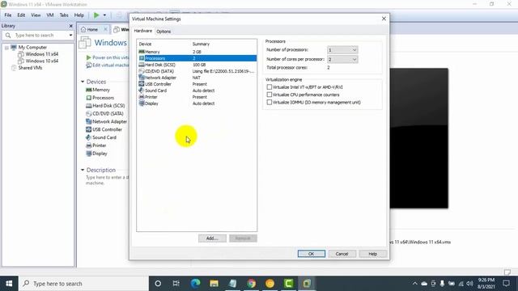
Task: Select CD/DVD (SATA) icon in device list
Action: click(x=142, y=71)
